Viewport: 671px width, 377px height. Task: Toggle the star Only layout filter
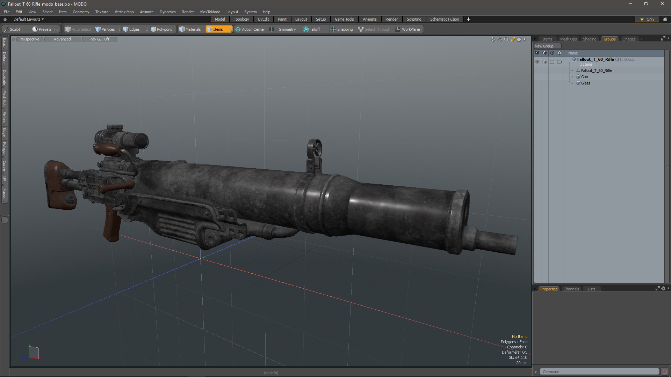click(647, 19)
